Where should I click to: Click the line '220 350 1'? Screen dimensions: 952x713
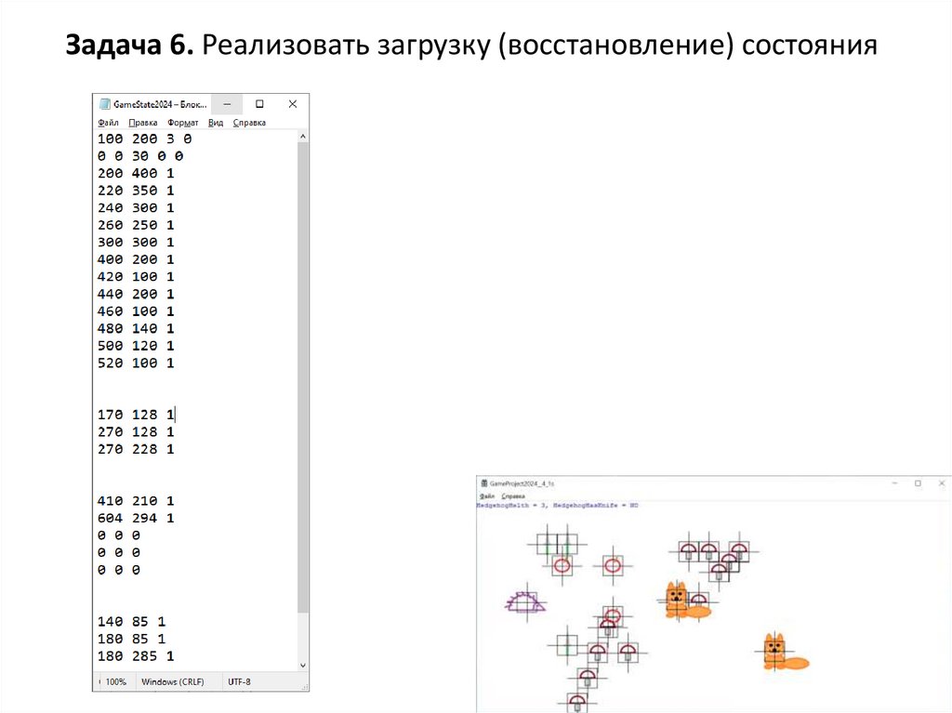(136, 191)
